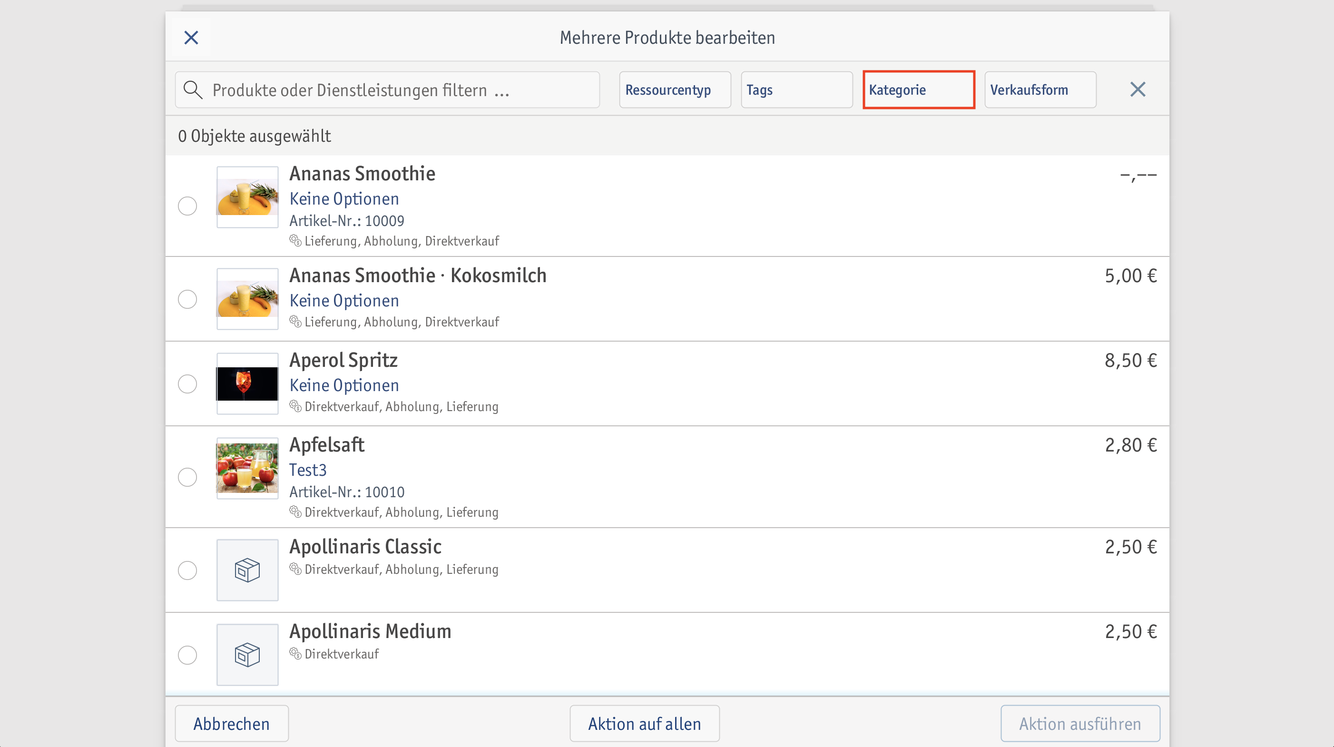Click the Apollinaris Medium product title
The height and width of the screenshot is (747, 1334).
tap(370, 631)
